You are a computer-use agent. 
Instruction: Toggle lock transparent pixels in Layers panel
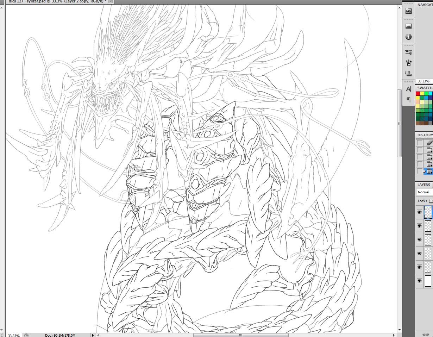(431, 201)
